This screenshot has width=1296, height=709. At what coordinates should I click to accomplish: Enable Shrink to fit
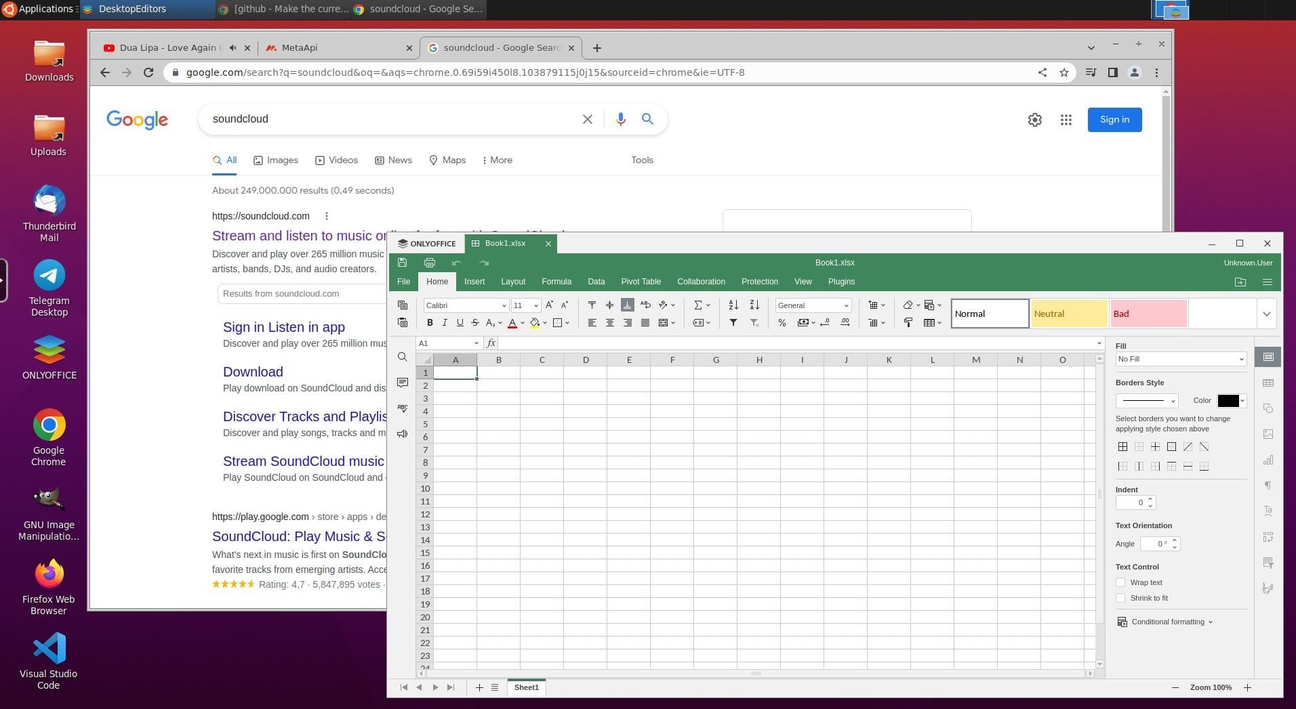1120,598
